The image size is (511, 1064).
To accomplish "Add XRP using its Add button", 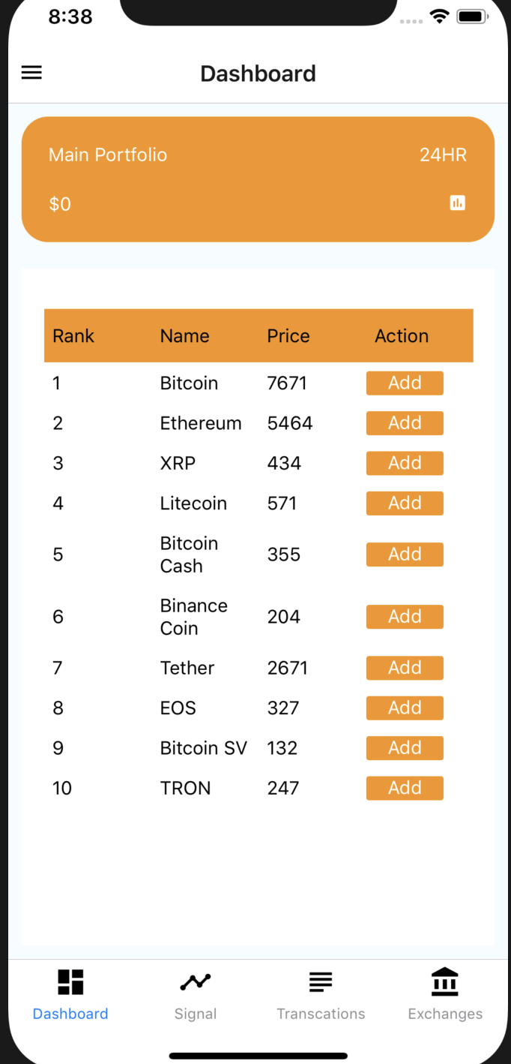I will [405, 463].
